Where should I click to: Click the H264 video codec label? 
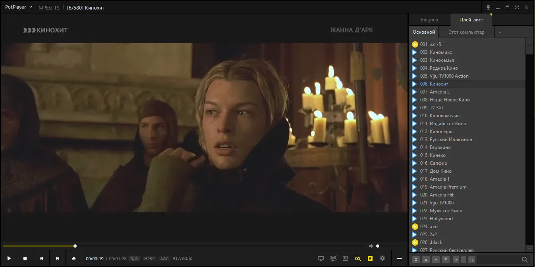pos(149,259)
